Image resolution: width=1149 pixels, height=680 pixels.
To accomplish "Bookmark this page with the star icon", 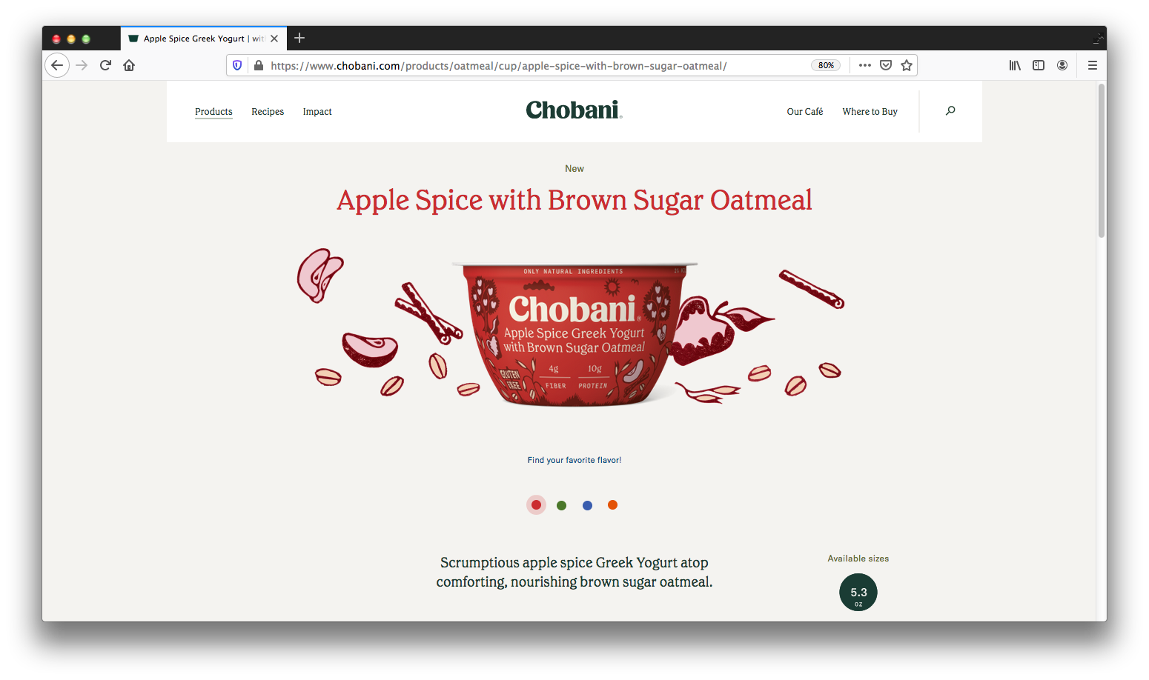I will [906, 65].
